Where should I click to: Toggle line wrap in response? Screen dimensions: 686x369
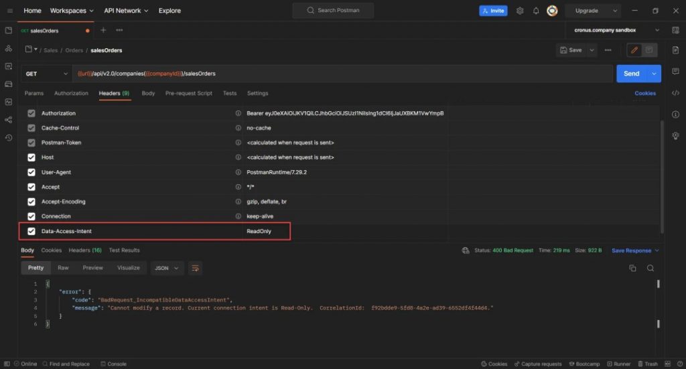pyautogui.click(x=195, y=268)
